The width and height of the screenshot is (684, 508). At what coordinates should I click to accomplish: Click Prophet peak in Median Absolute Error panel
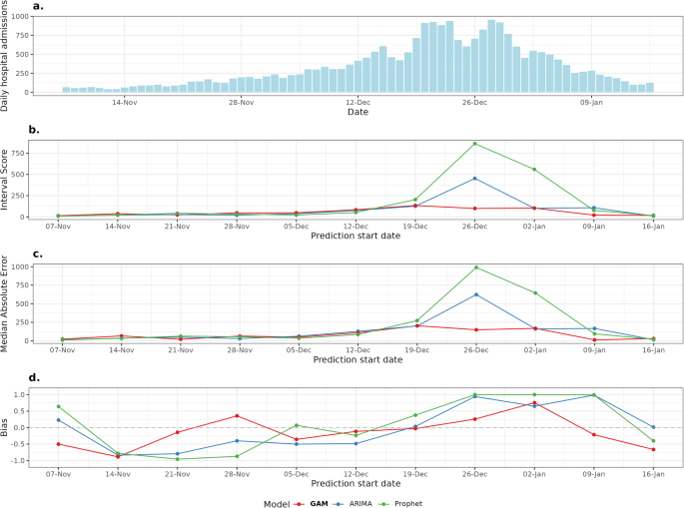476,267
